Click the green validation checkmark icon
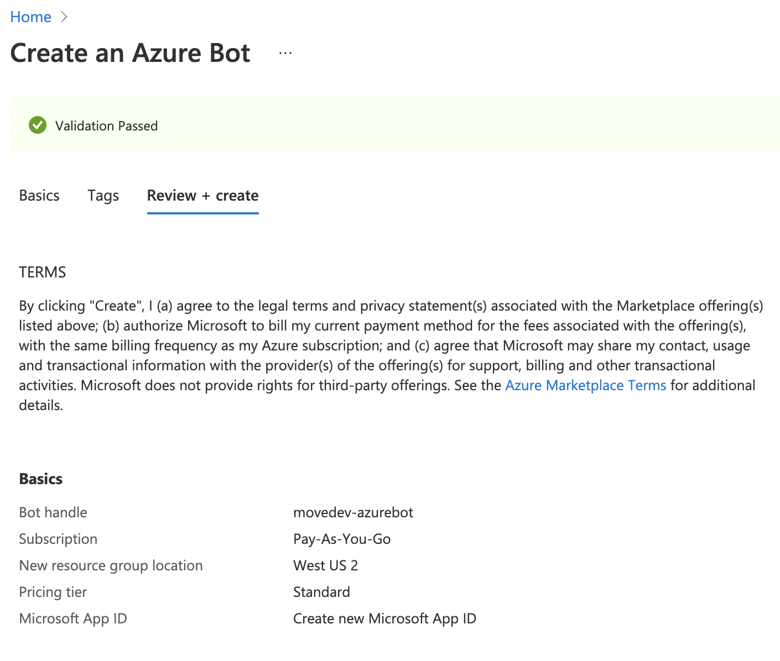 (x=38, y=125)
